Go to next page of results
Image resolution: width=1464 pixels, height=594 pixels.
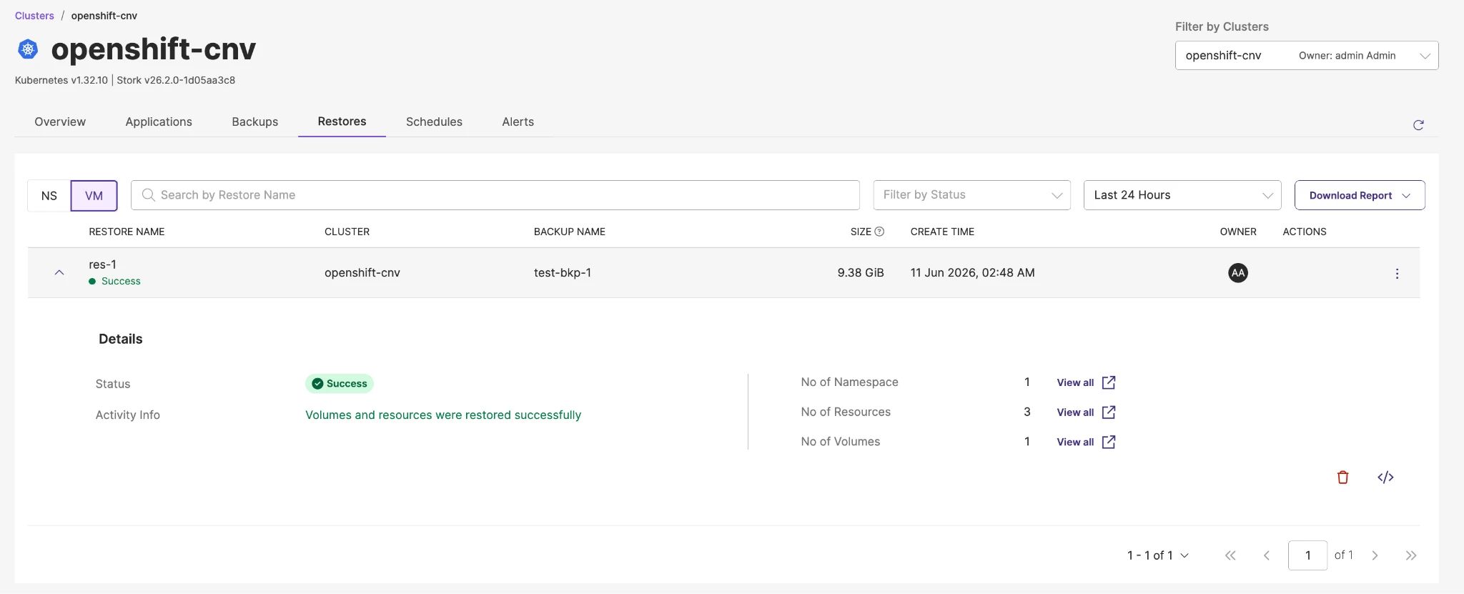click(x=1375, y=555)
